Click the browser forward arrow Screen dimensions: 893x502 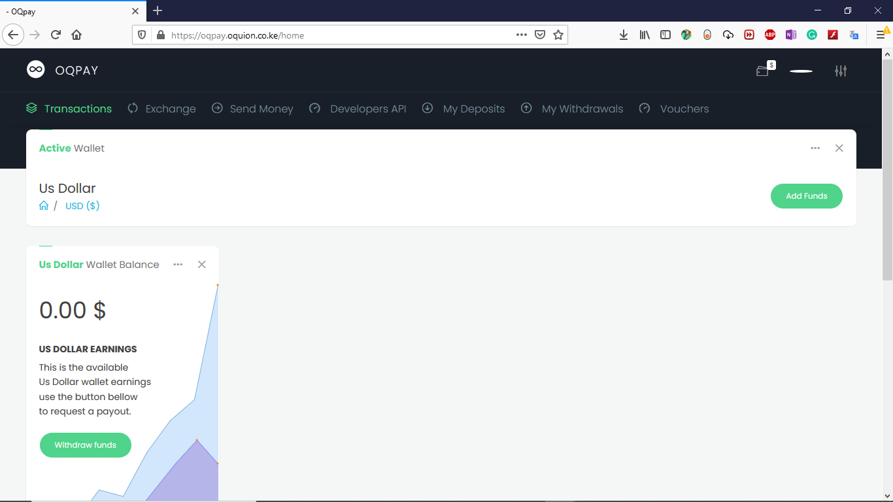[35, 35]
